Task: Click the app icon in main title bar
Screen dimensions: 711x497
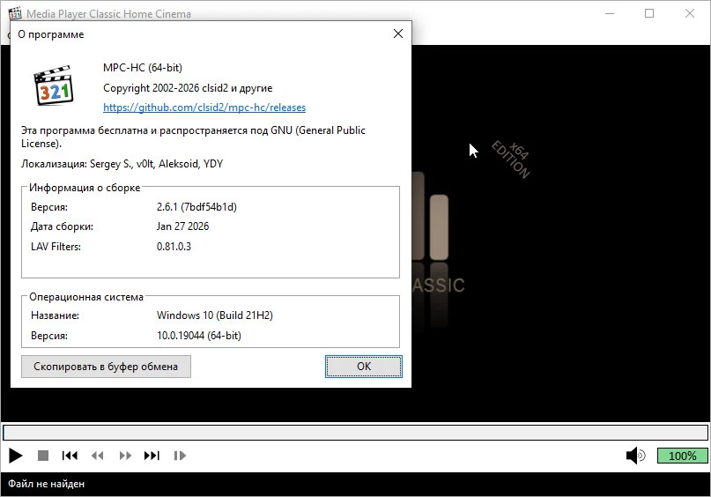Action: click(x=14, y=14)
